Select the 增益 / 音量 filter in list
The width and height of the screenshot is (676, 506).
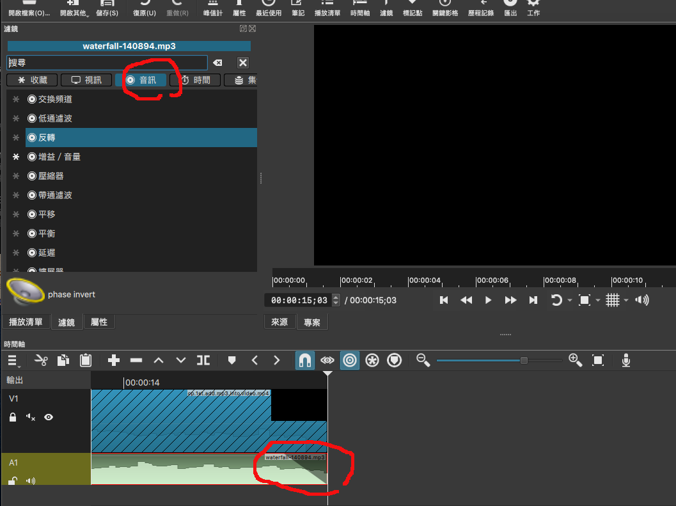click(x=59, y=157)
